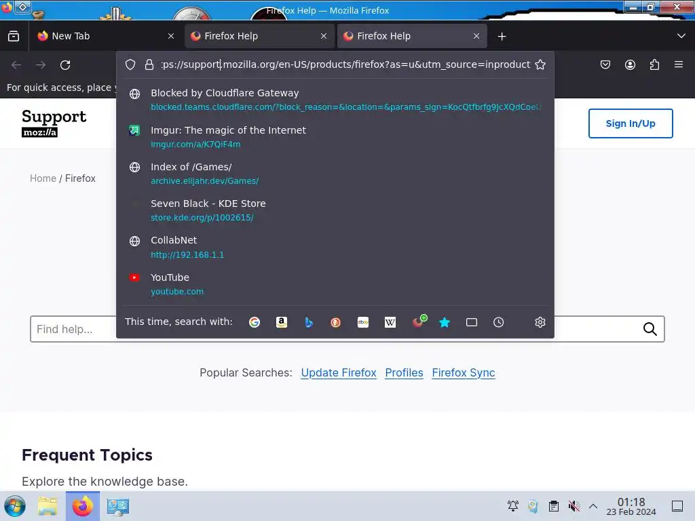This screenshot has width=695, height=521.
Task: Toggle muted volume in system tray
Action: tap(574, 506)
